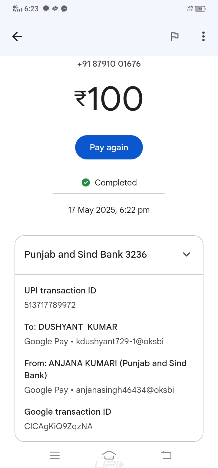Tap the Completed status text
Viewport: 218px width, 468px height.
(x=116, y=182)
